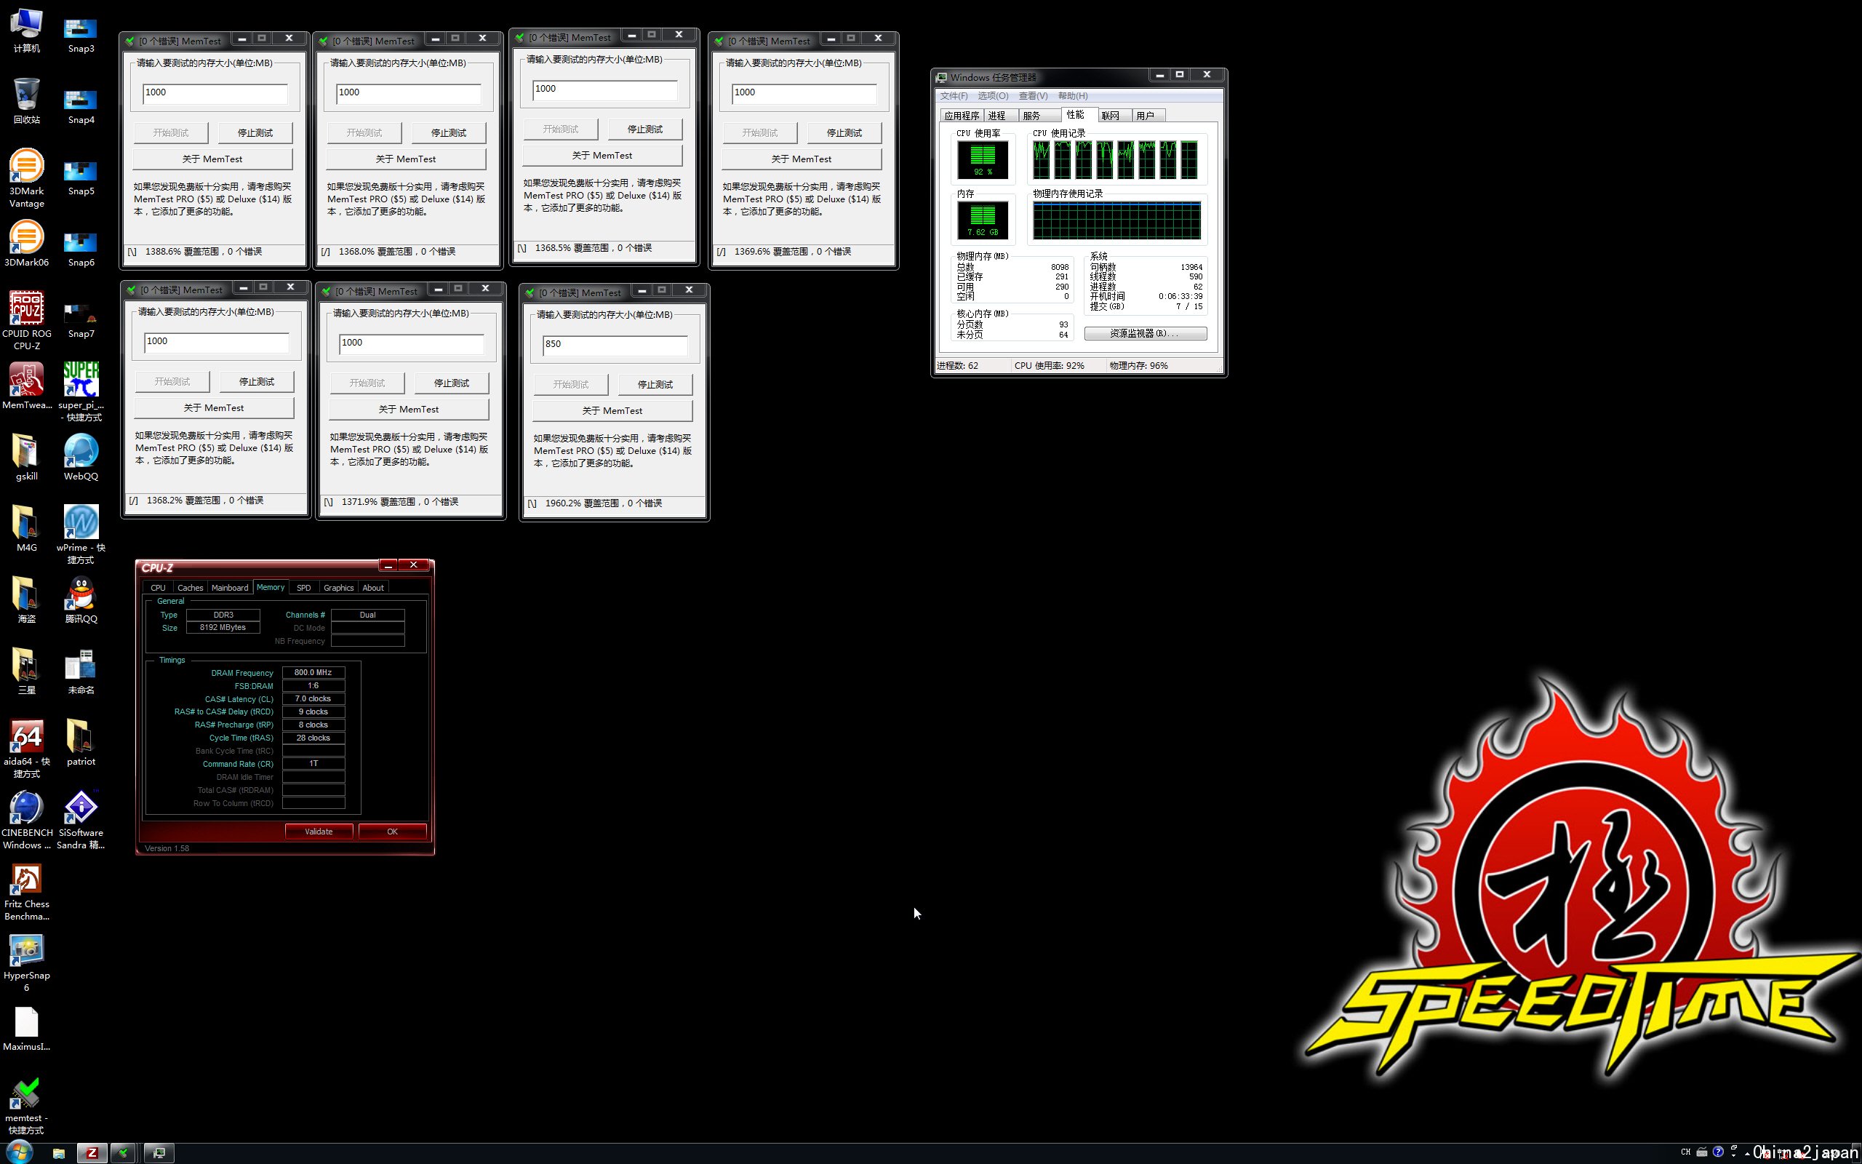1862x1164 pixels.
Task: Switch to 应用程序 tab in Task Manager
Action: [961, 116]
